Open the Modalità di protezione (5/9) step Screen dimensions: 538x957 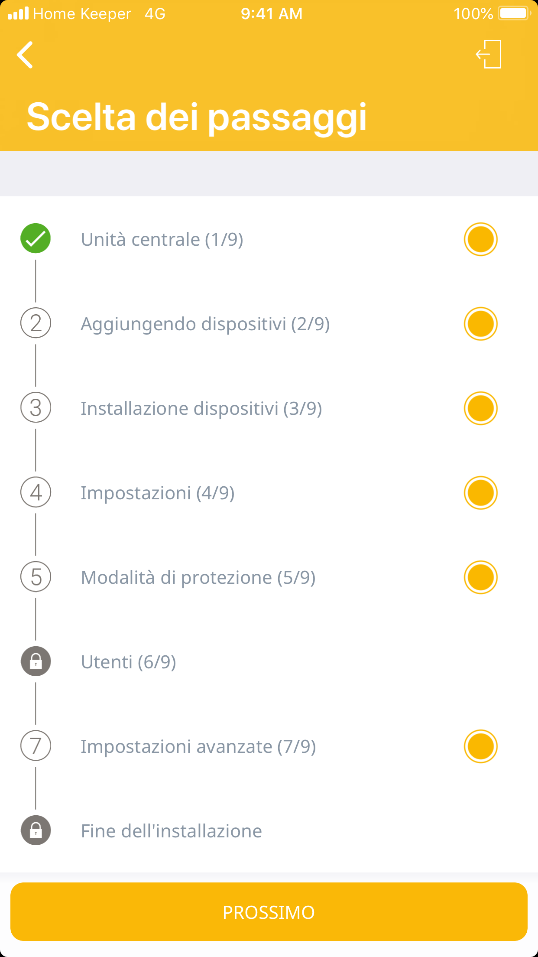[x=198, y=578]
